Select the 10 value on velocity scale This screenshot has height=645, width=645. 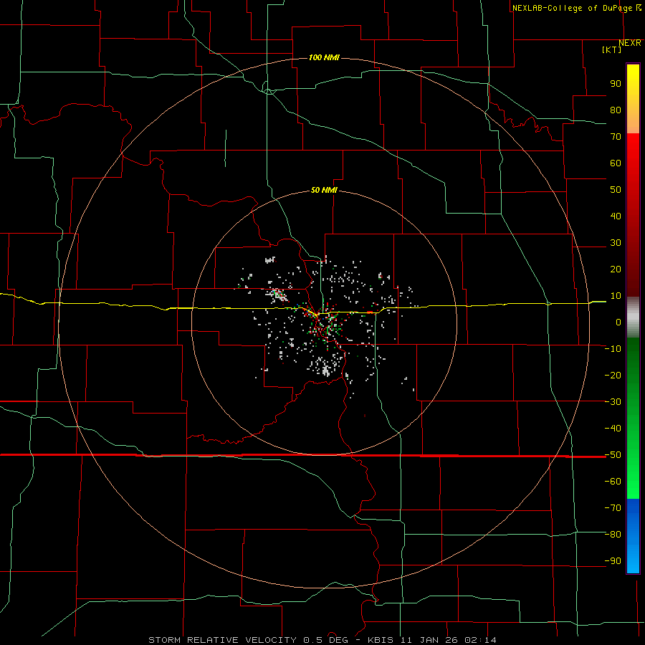[616, 296]
